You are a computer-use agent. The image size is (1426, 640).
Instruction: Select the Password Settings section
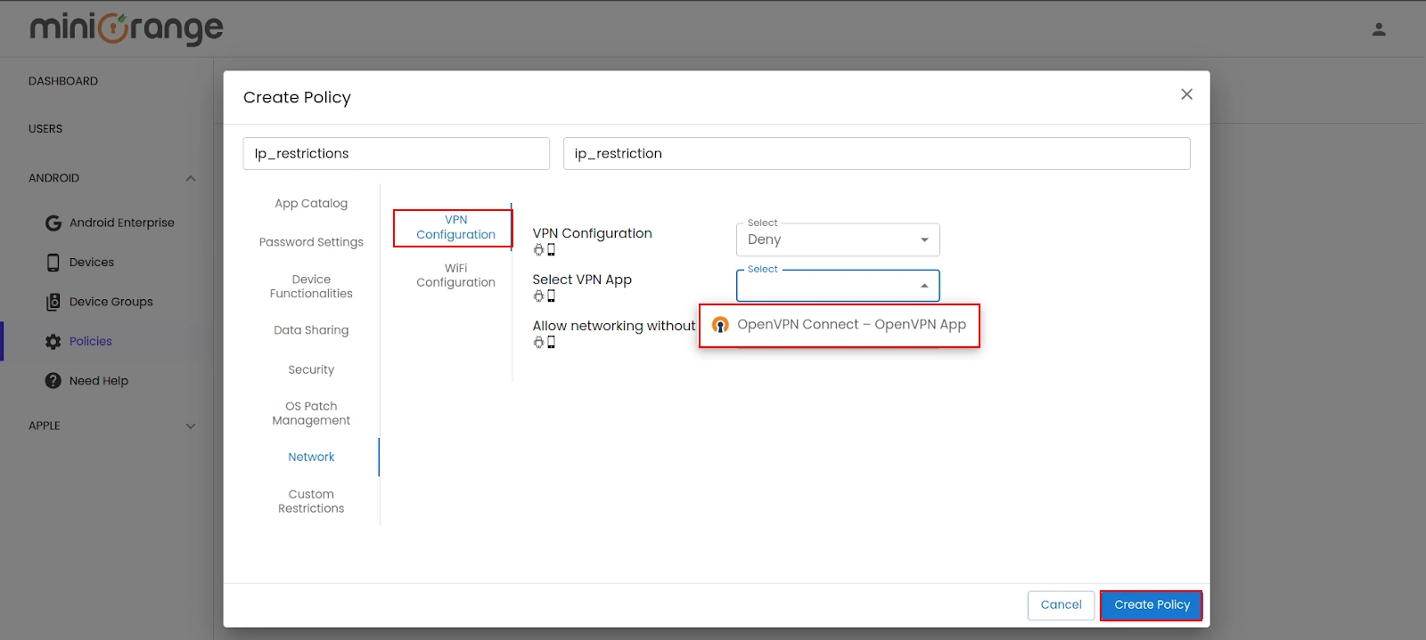click(x=311, y=242)
